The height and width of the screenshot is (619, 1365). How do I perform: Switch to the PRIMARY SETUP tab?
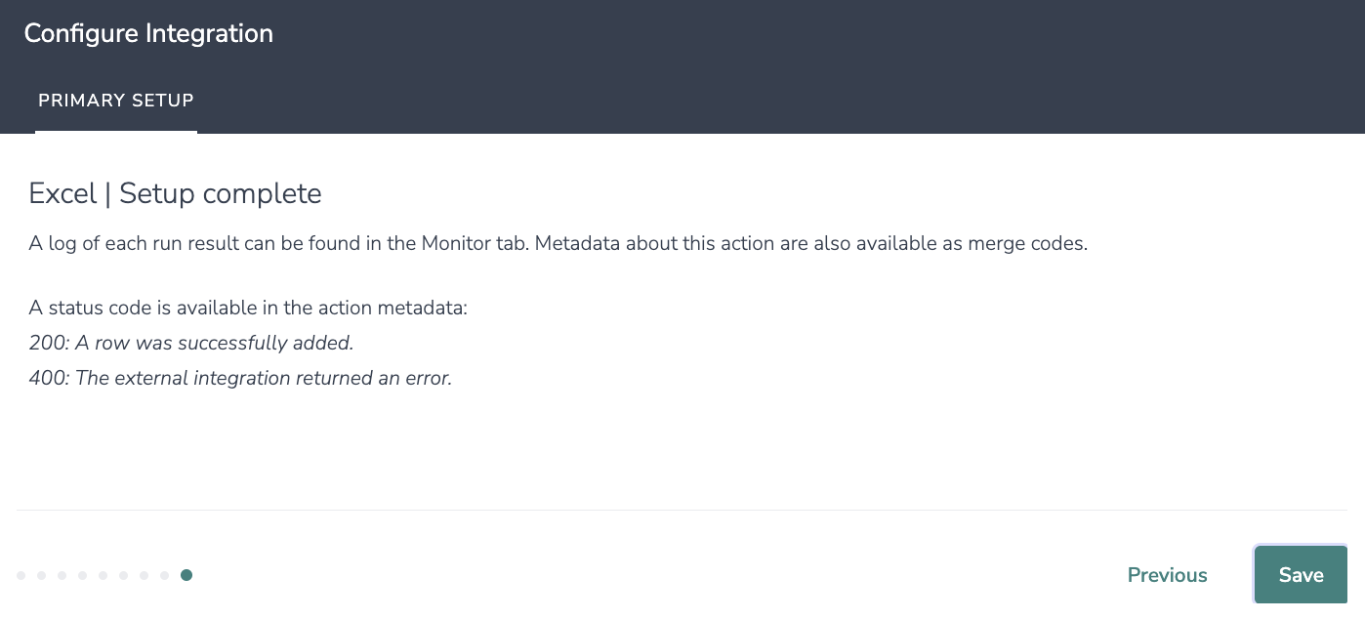pyautogui.click(x=116, y=101)
